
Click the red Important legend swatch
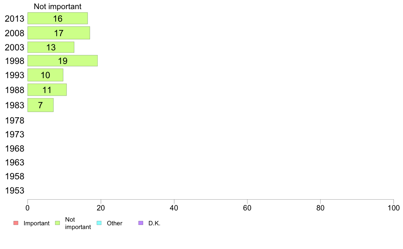point(16,223)
